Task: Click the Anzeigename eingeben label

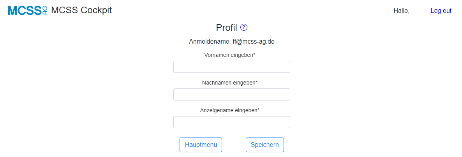Action: [x=228, y=111]
